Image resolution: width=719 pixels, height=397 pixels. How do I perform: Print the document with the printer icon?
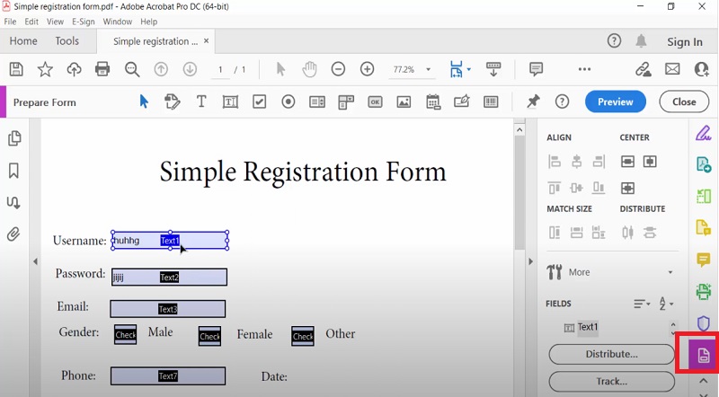click(102, 69)
